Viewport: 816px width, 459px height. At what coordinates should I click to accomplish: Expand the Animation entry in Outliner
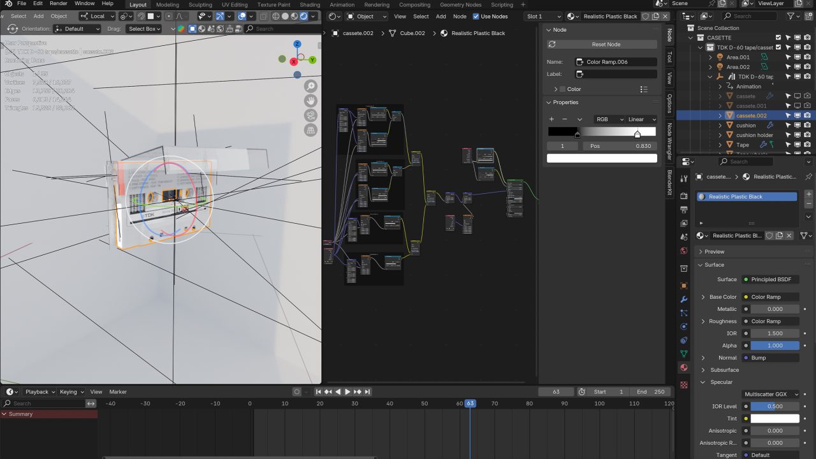pyautogui.click(x=721, y=86)
